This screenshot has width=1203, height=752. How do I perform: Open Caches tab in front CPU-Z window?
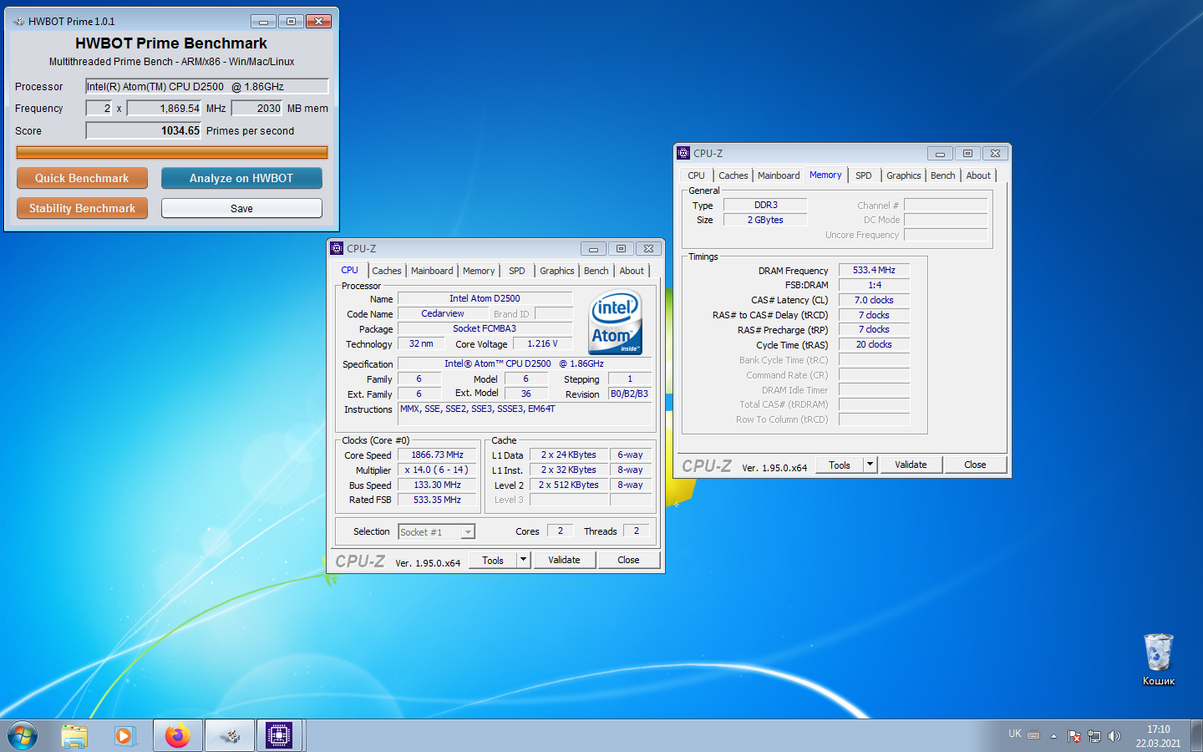click(387, 271)
